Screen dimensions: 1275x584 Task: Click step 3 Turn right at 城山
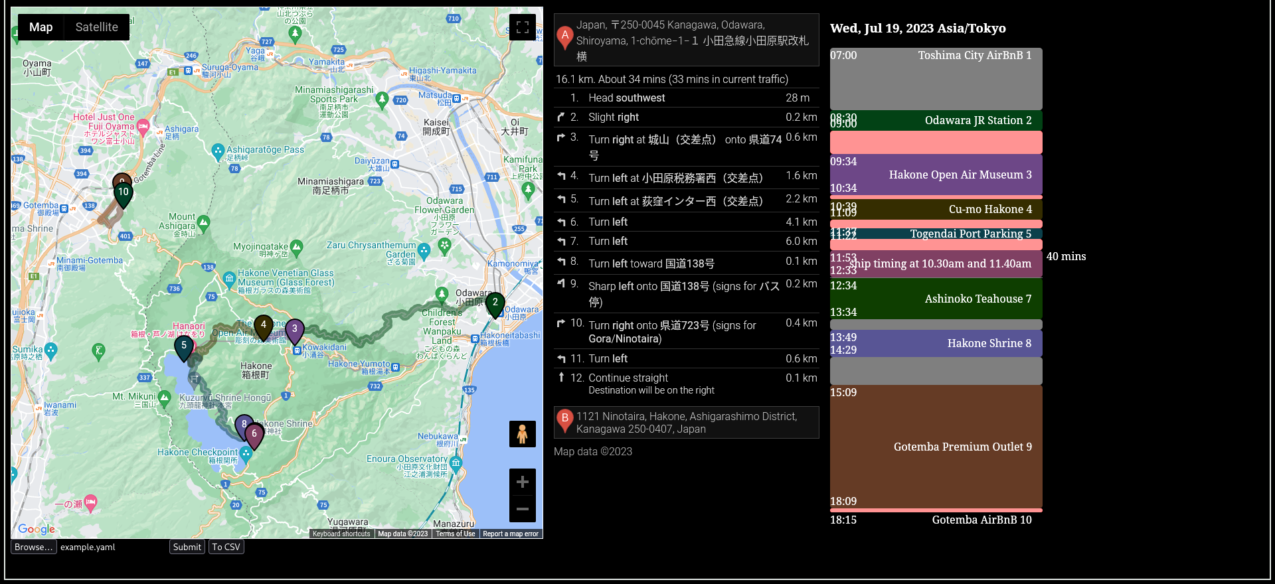[687, 147]
